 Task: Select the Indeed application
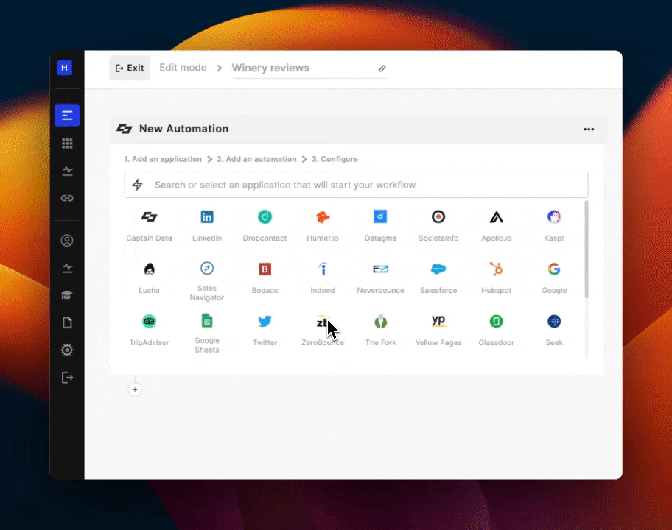click(323, 278)
